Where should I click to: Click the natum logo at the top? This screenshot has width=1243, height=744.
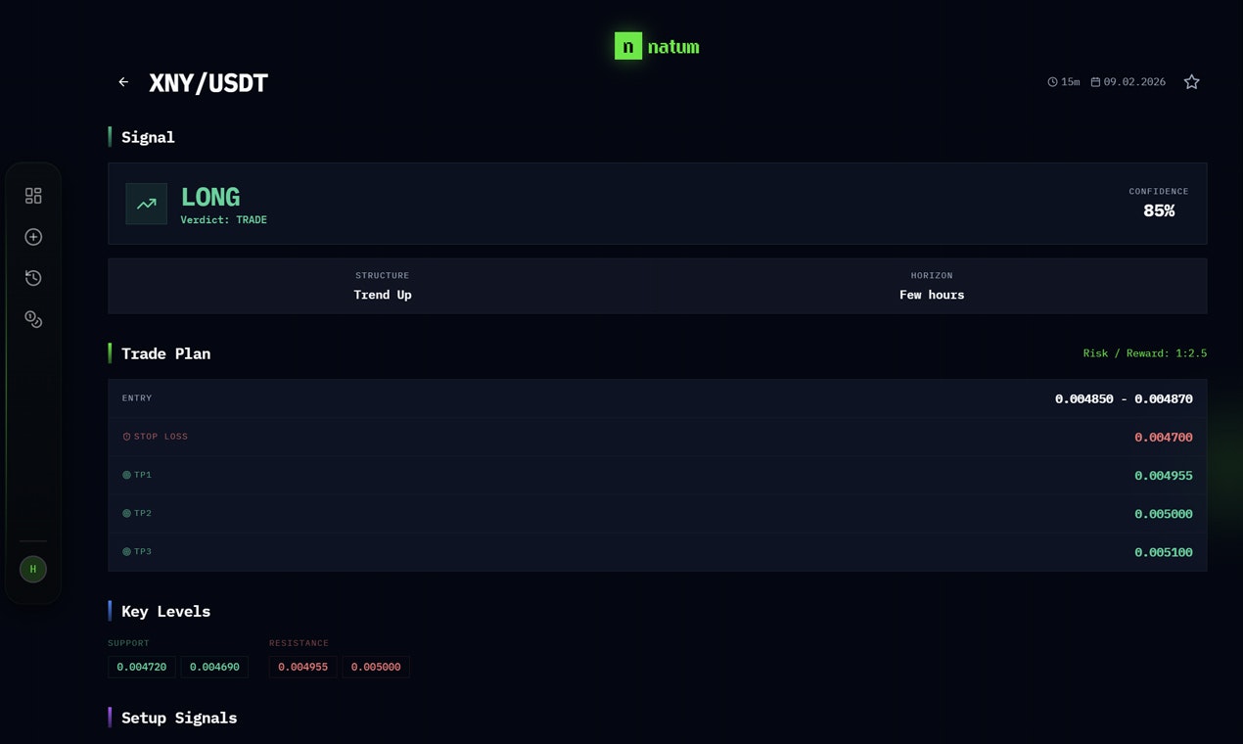pyautogui.click(x=657, y=45)
